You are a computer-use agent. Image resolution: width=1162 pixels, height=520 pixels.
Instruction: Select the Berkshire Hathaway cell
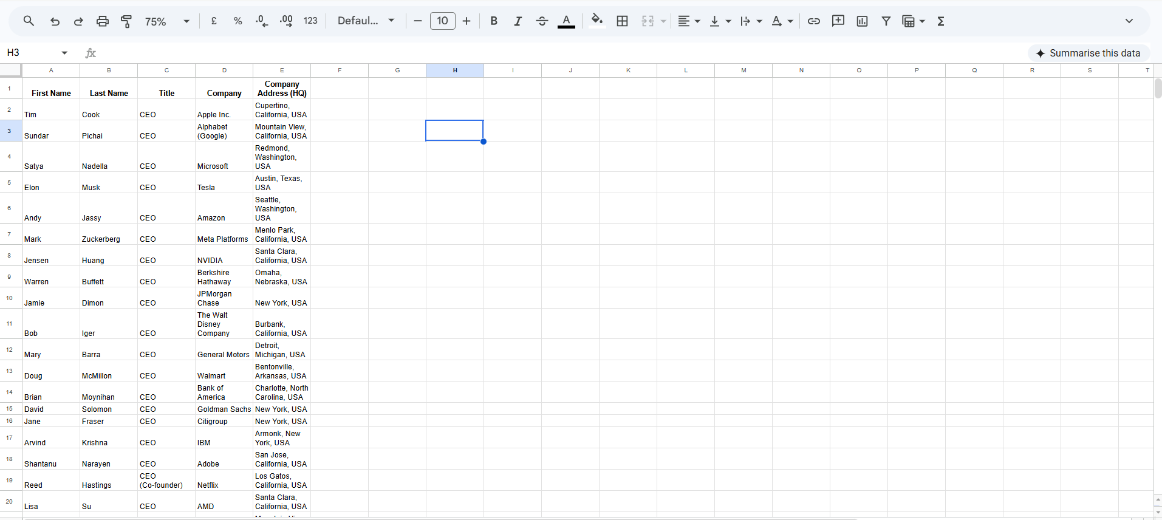click(224, 276)
